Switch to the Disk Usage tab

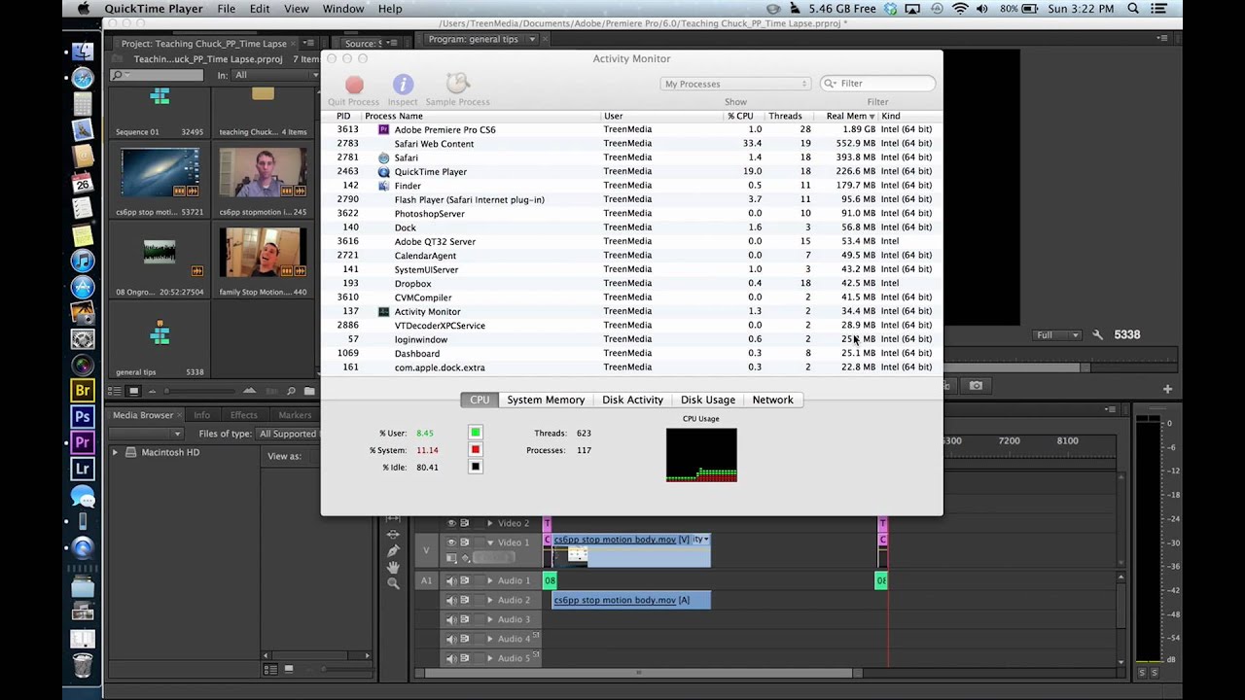point(707,400)
